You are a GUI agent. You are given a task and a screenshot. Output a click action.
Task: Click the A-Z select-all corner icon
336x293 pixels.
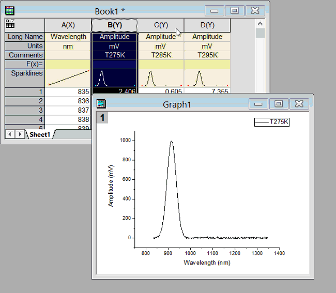(x=10, y=24)
